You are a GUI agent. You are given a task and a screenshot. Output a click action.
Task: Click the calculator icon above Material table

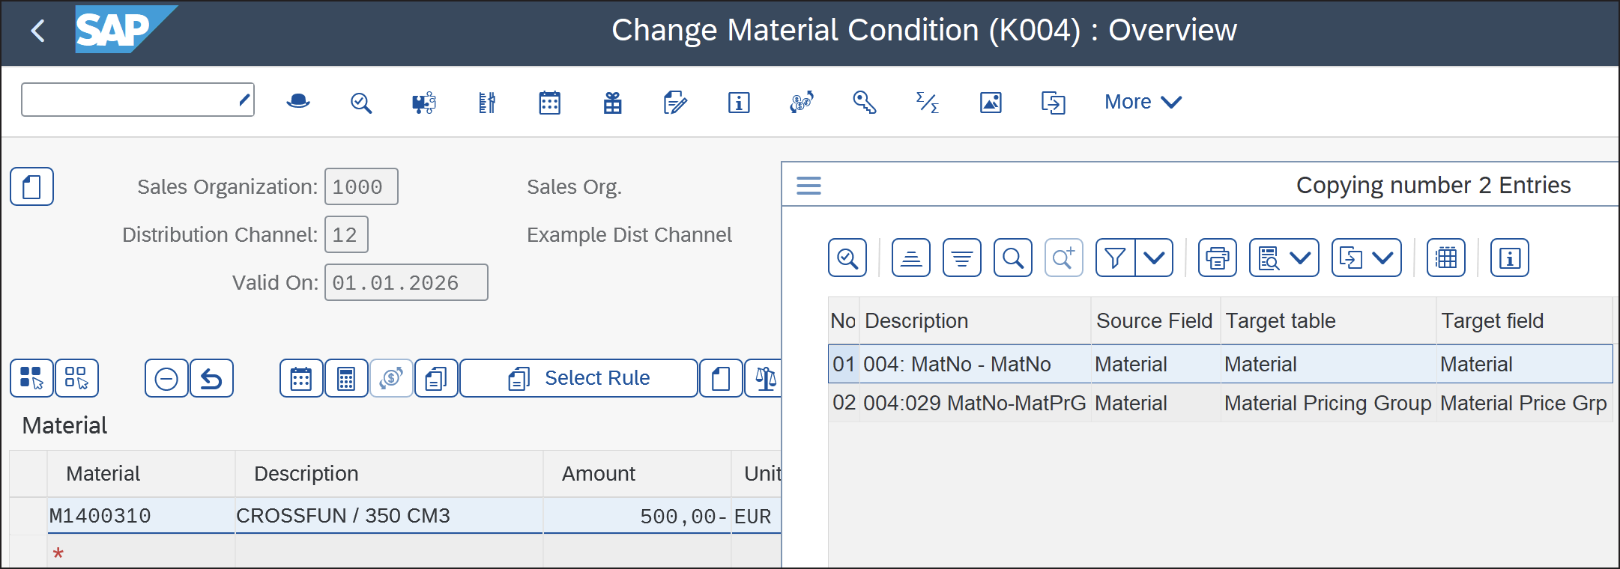346,378
